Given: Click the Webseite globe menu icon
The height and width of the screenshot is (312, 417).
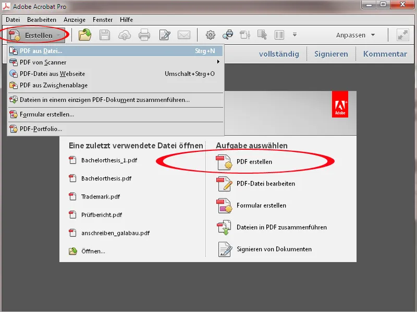Looking at the screenshot, I should (14, 74).
